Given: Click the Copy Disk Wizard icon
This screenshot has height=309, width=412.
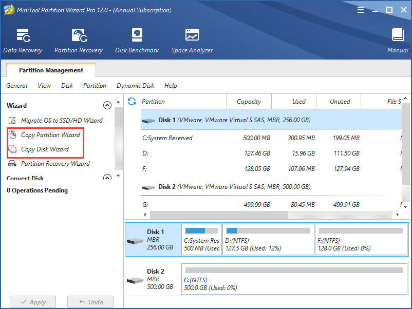Looking at the screenshot, I should pyautogui.click(x=12, y=149).
